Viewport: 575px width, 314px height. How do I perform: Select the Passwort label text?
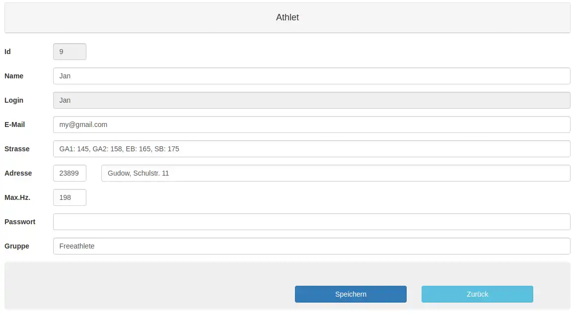[20, 222]
